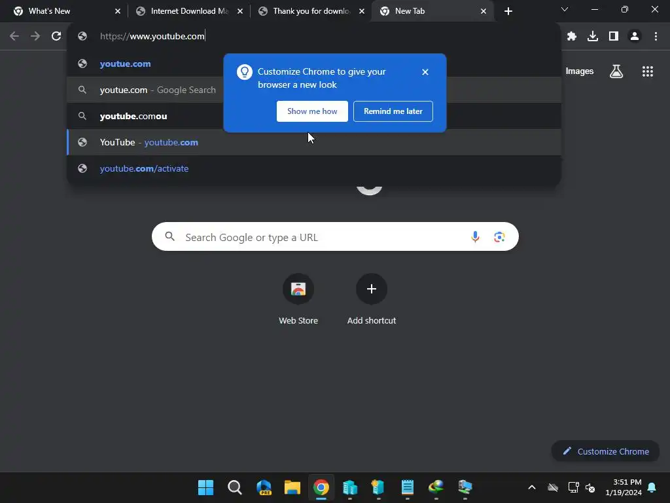
Task: Open the lightbulb-building taskbar app icon
Action: 378,487
